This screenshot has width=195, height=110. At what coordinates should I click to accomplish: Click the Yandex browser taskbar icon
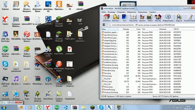[x=48, y=107]
